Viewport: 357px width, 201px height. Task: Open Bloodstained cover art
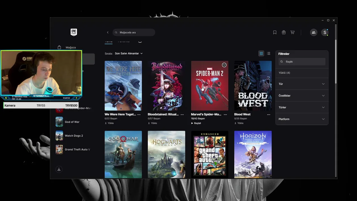click(x=167, y=86)
